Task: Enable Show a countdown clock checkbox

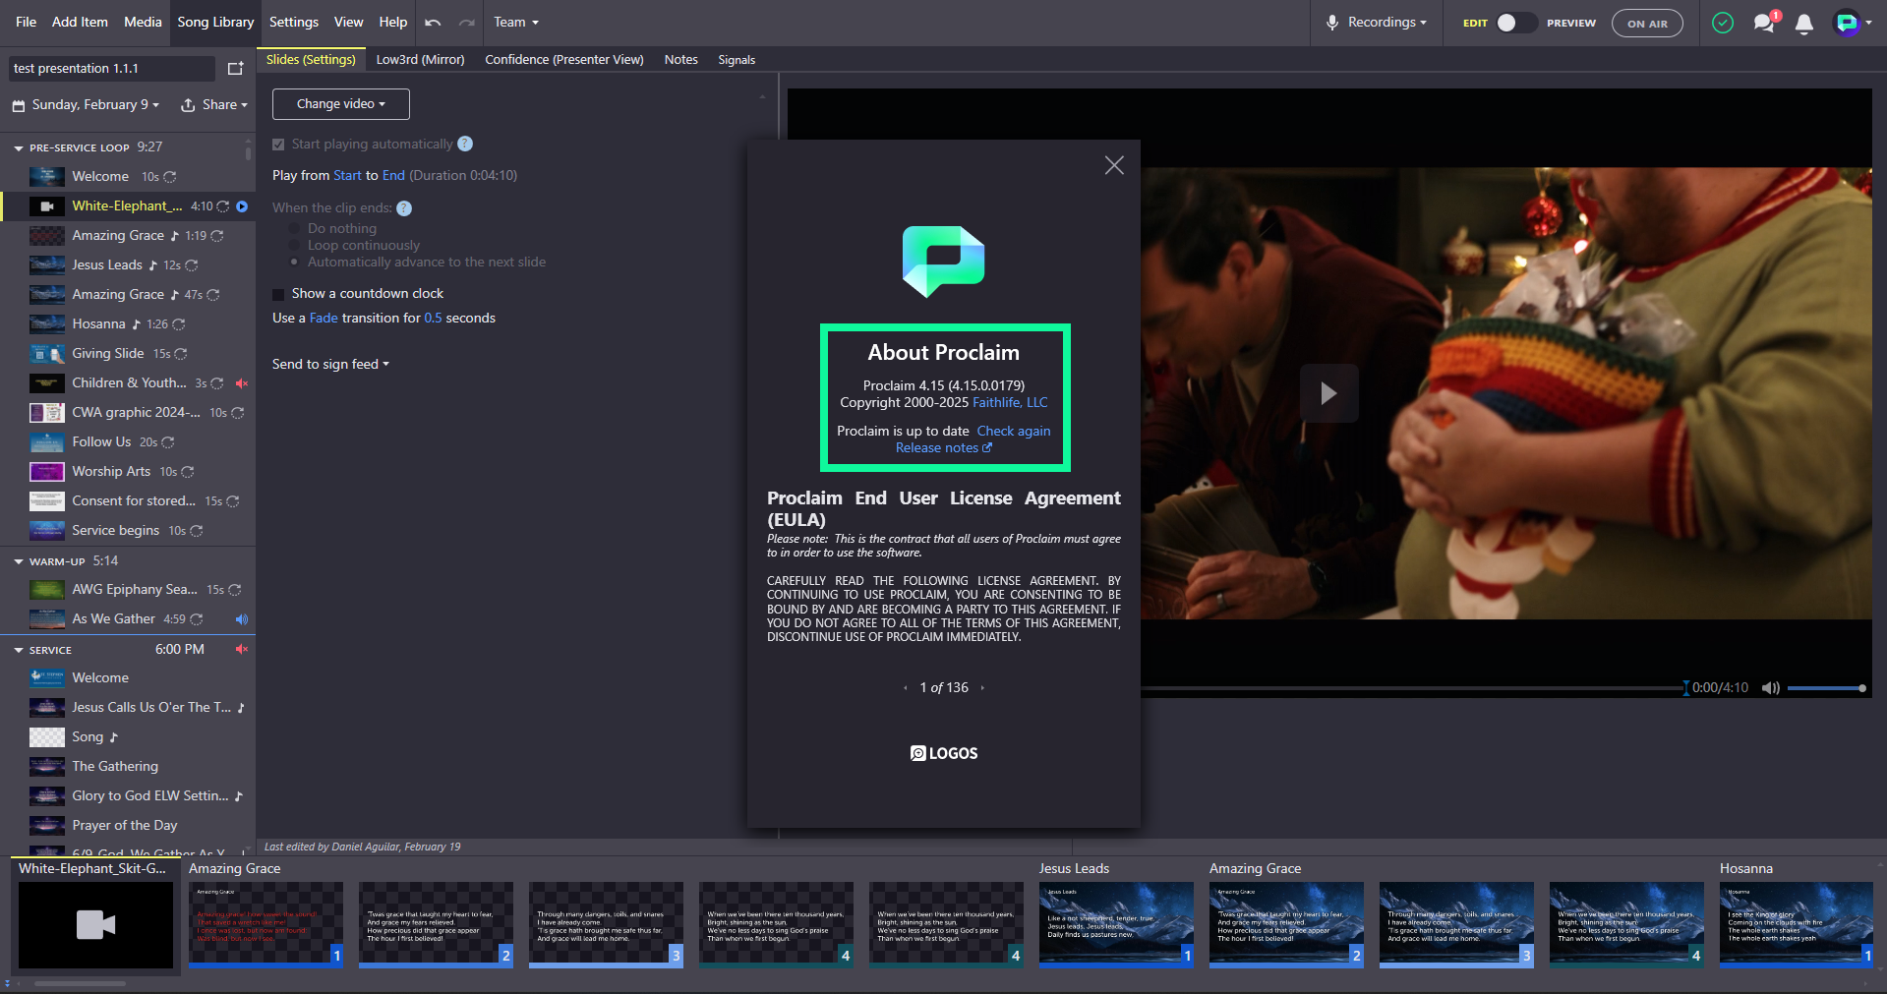Action: 278,294
